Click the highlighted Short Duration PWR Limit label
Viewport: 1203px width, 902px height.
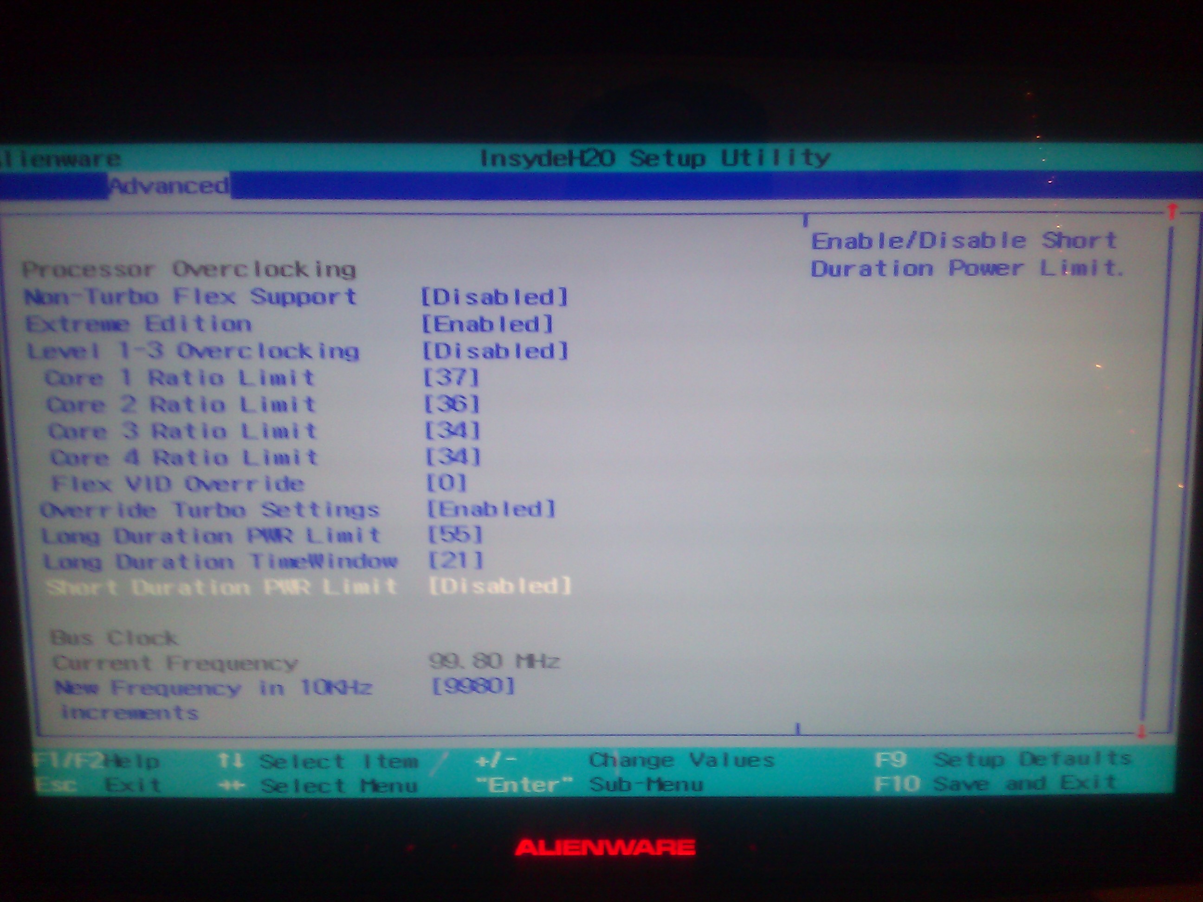coord(222,587)
